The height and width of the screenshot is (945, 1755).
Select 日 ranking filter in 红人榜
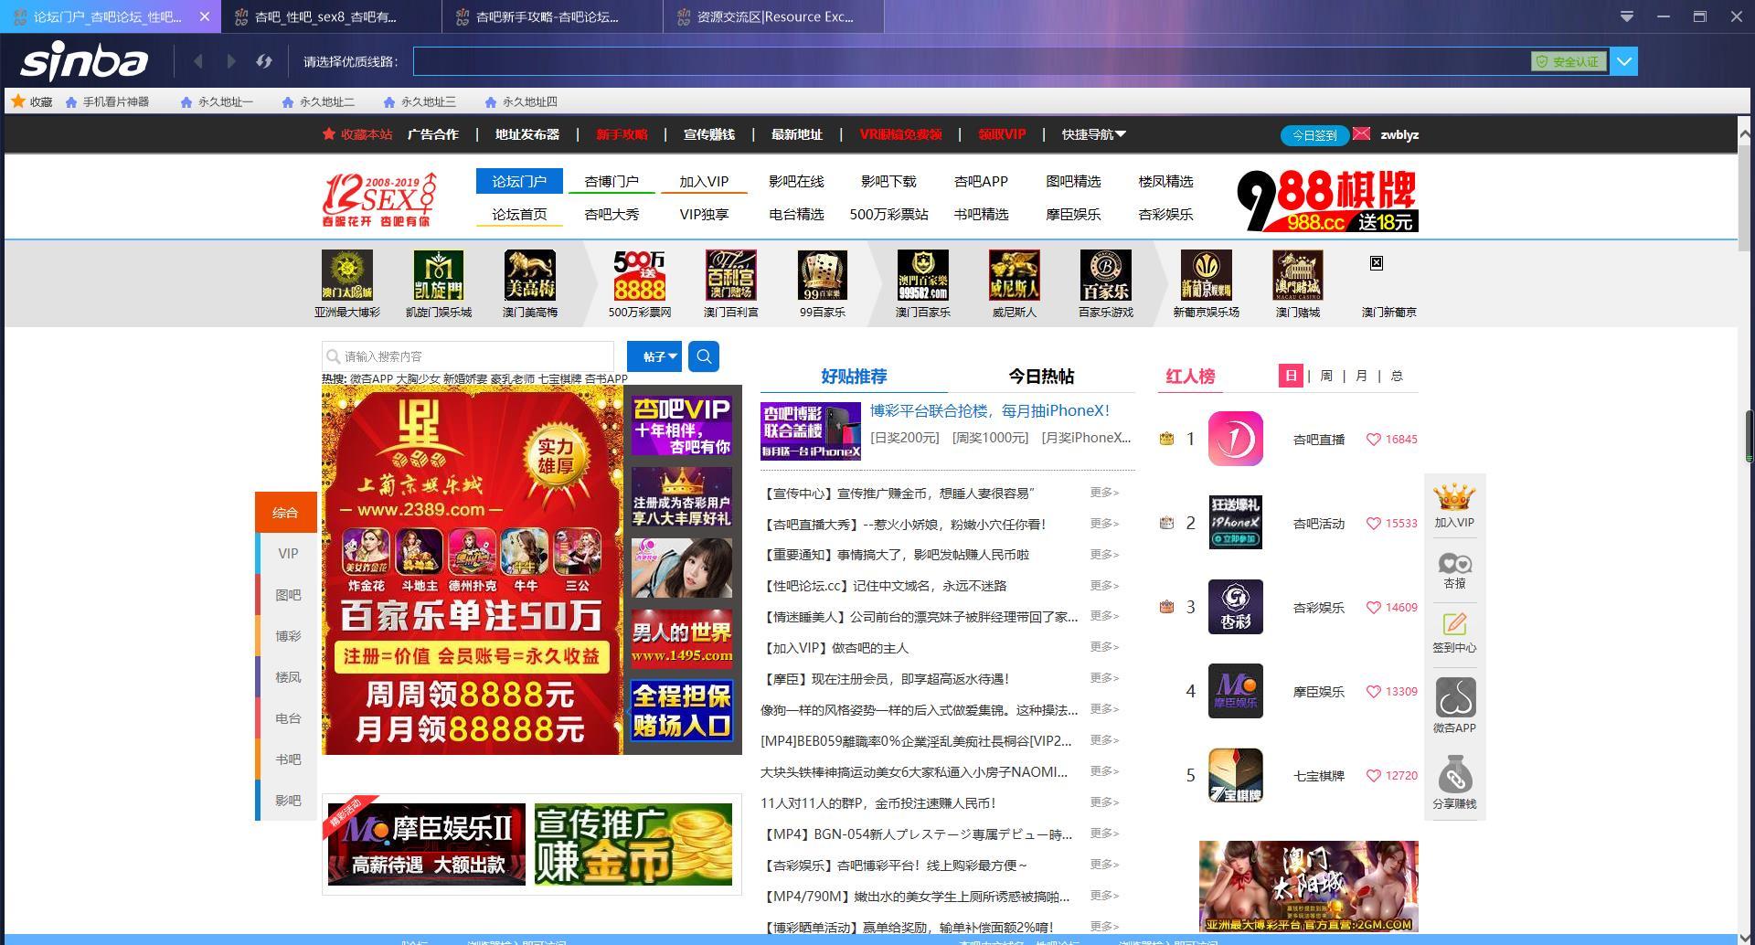point(1291,376)
